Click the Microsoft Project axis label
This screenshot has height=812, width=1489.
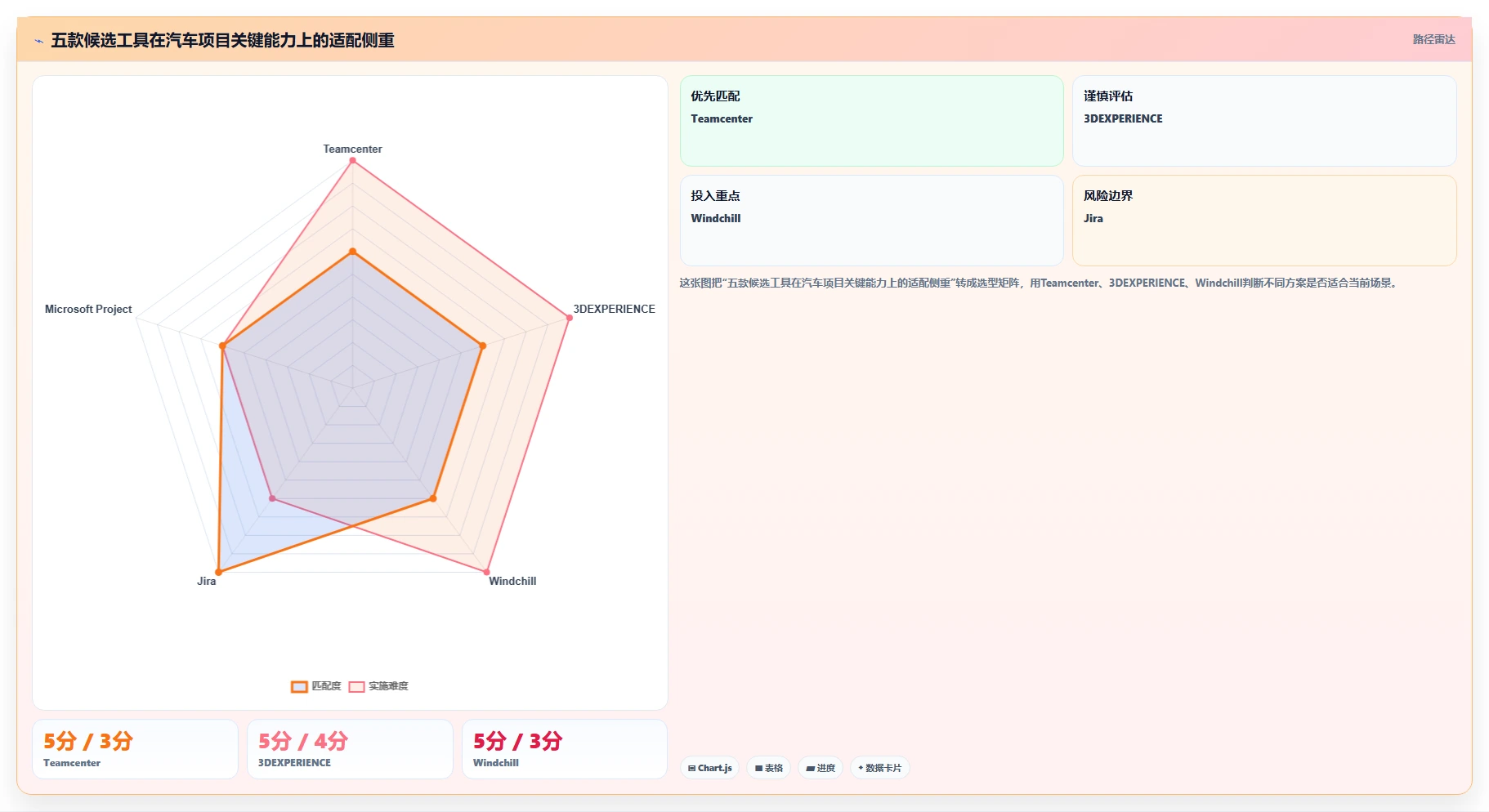point(88,309)
